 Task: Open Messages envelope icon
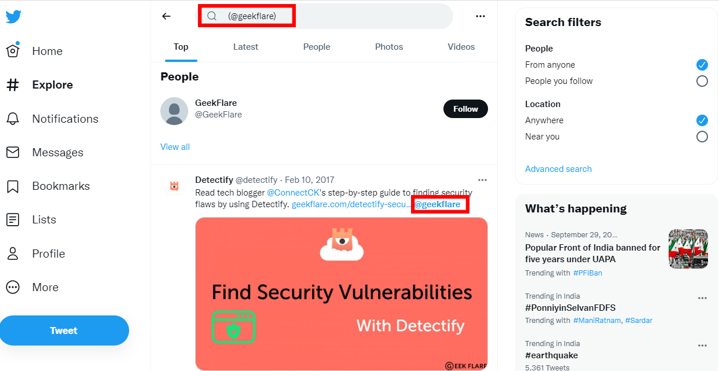13,152
